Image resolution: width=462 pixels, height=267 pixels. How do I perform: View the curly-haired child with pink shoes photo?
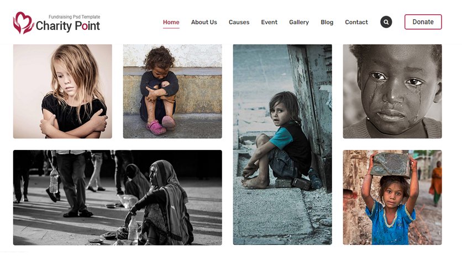172,91
